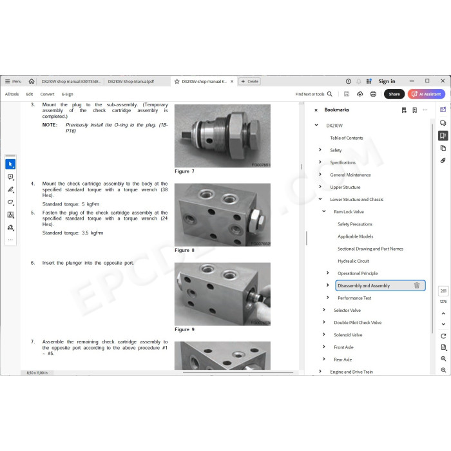This screenshot has width=451, height=451.
Task: Open the Convert menu
Action: 47,94
